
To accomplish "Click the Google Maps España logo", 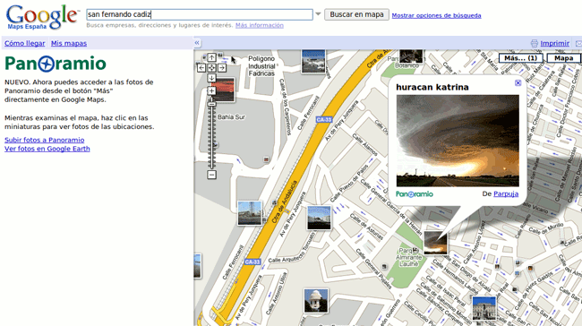I will pos(42,17).
